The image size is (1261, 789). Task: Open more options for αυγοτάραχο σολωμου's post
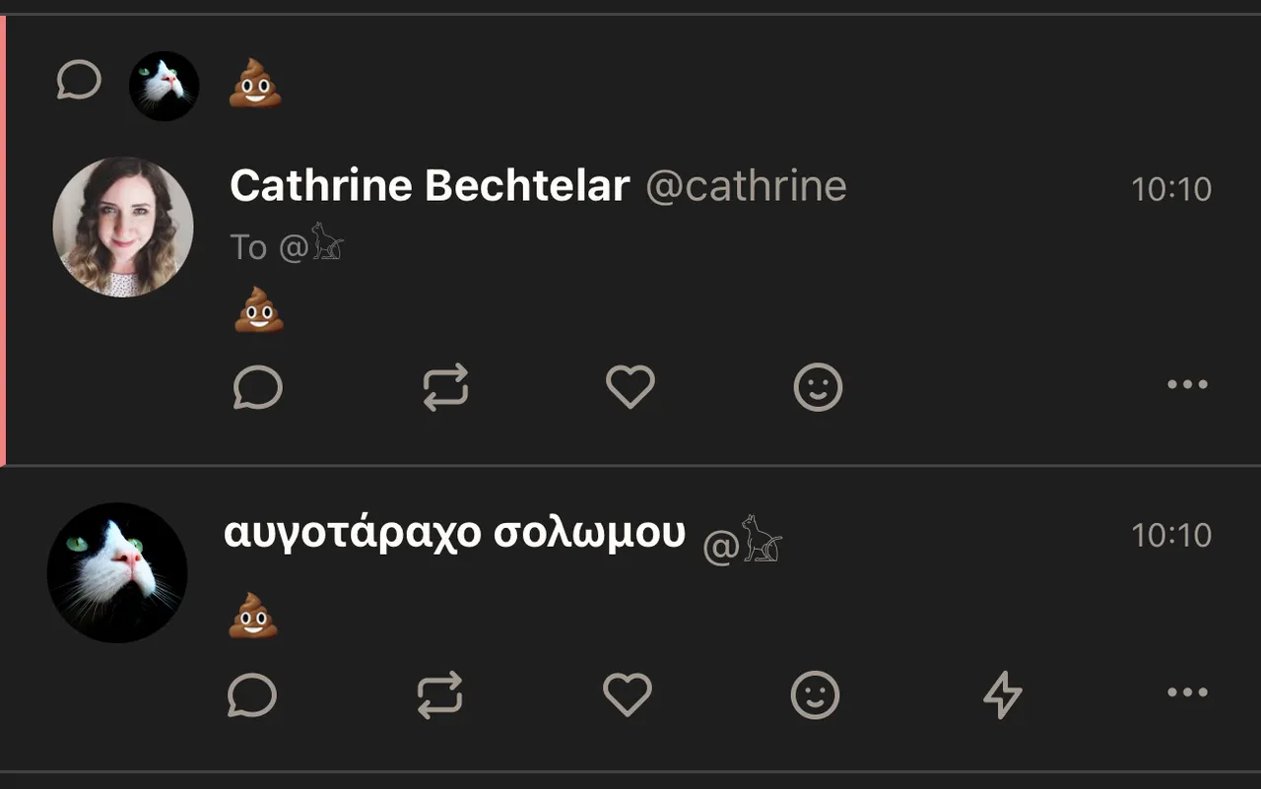click(1187, 692)
